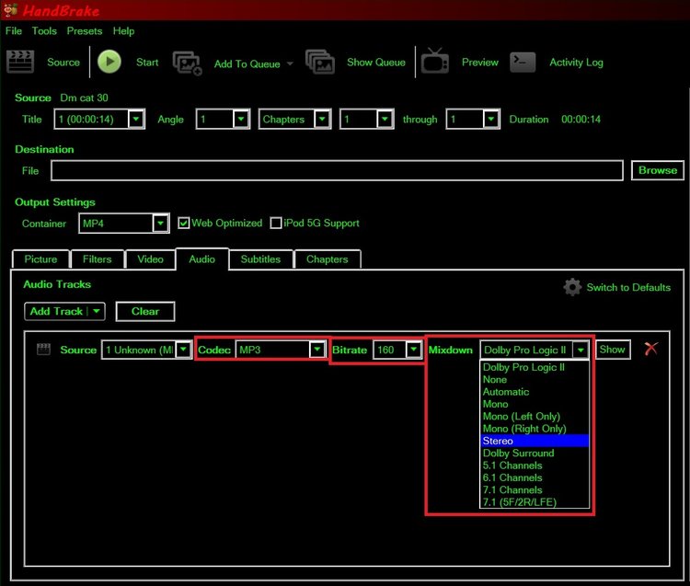The image size is (690, 586).
Task: Select highlighted Stereo mixdown option
Action: point(535,441)
